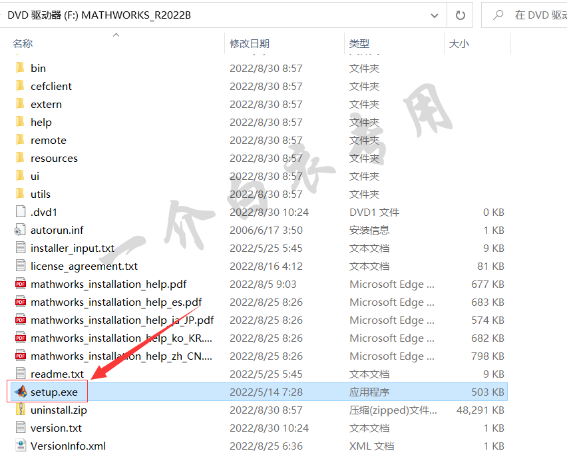The width and height of the screenshot is (567, 457).
Task: Click the VersionInfo.xml file icon
Action: point(21,446)
